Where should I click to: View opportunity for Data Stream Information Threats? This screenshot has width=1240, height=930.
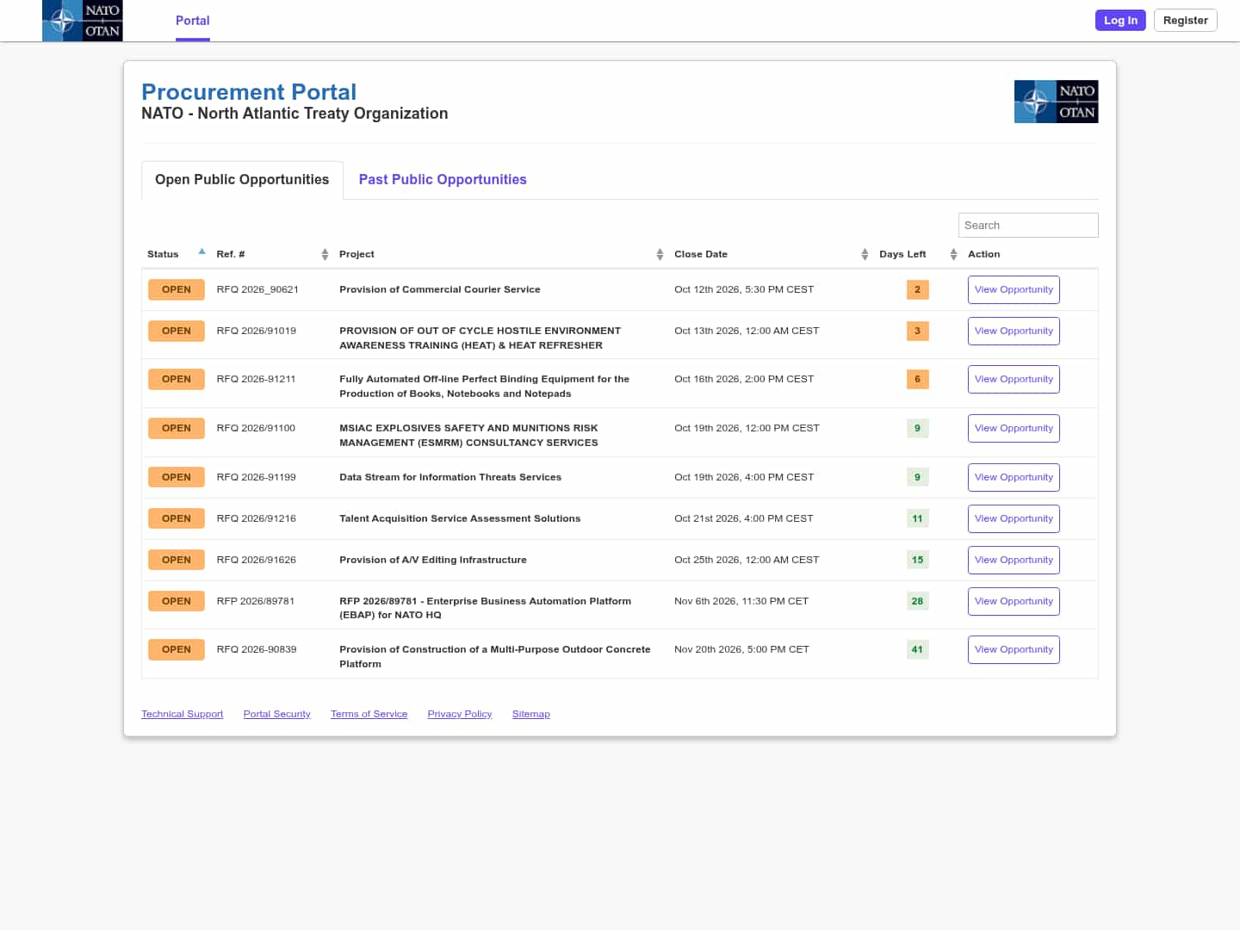pos(1014,477)
